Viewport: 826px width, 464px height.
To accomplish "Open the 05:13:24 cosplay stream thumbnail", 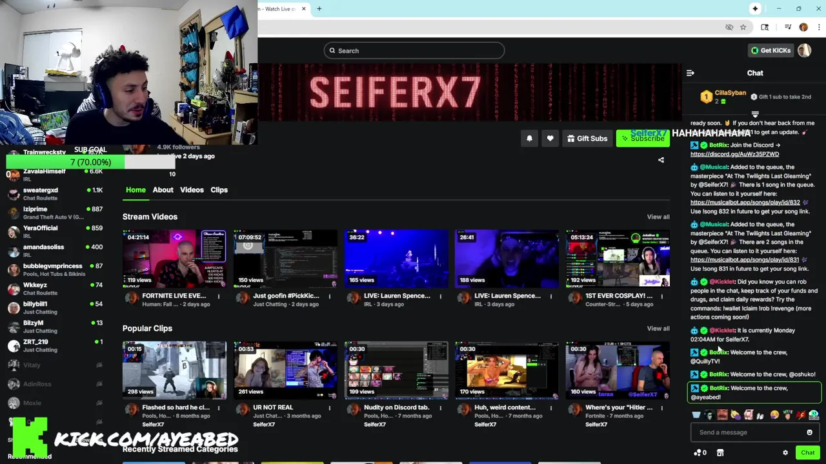I will (x=618, y=258).
